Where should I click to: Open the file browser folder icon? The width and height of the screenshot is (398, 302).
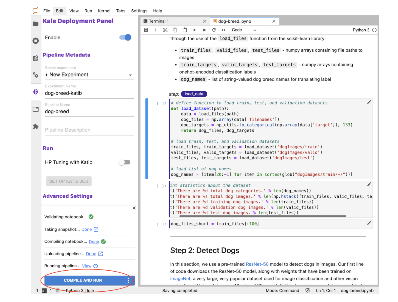(36, 24)
